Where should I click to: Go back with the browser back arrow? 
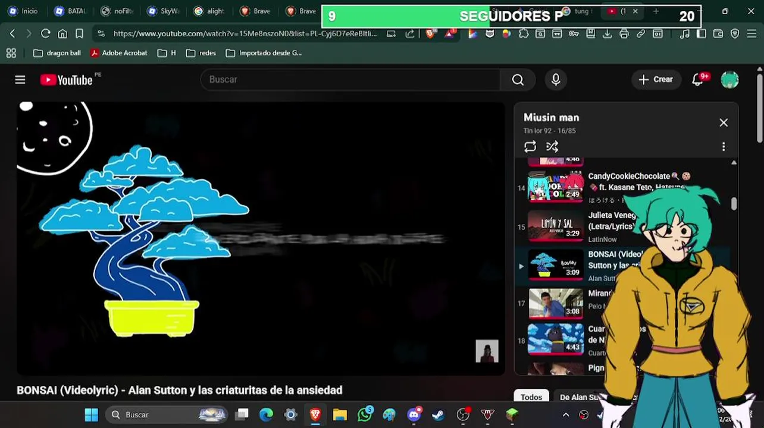tap(12, 34)
